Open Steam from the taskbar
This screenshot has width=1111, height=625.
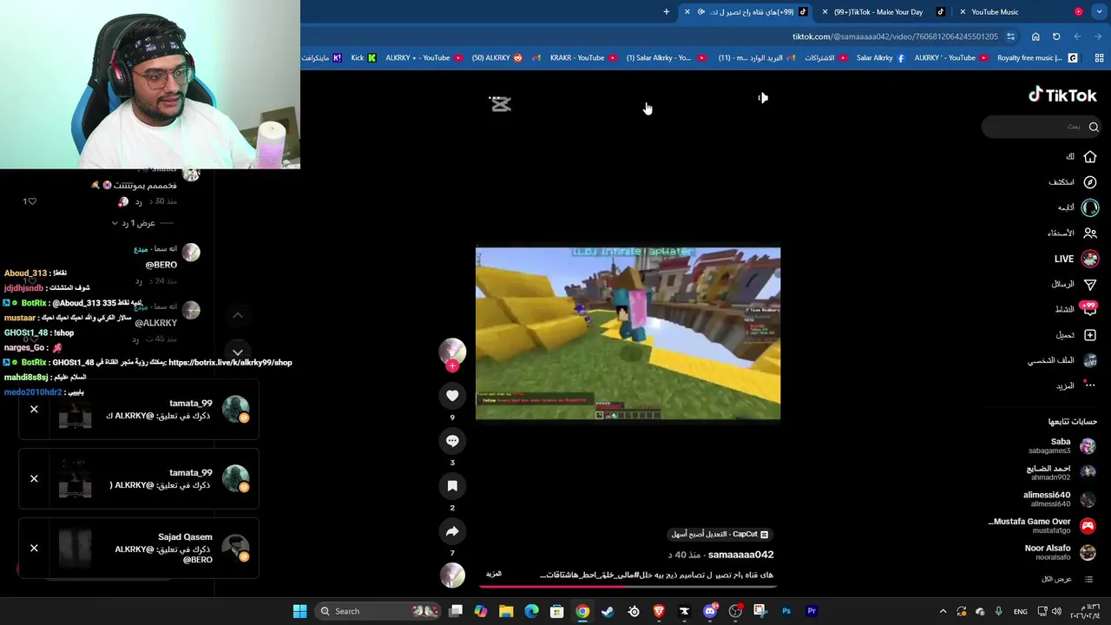tap(608, 611)
